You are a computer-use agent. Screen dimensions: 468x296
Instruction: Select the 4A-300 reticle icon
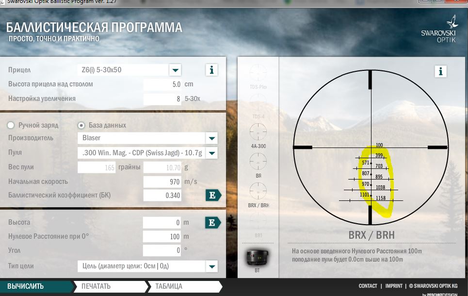(x=258, y=132)
